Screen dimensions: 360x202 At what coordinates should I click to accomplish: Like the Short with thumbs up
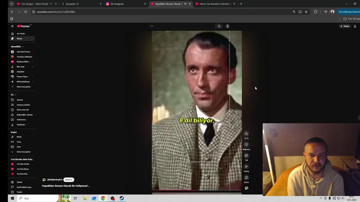click(x=246, y=134)
